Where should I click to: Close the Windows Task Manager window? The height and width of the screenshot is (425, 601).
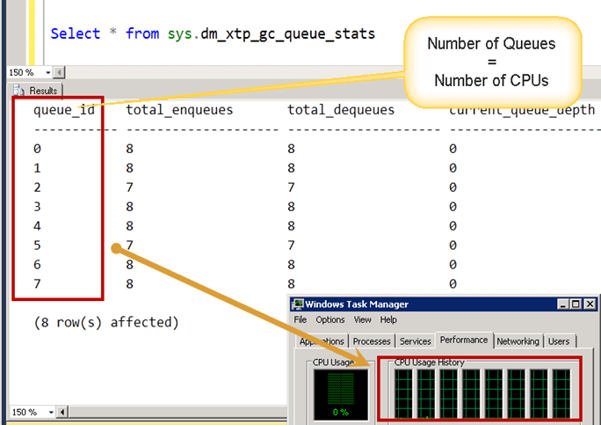click(x=590, y=304)
